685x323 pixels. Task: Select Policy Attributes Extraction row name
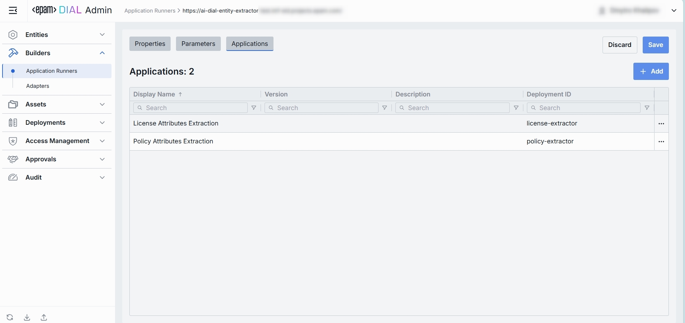173,141
